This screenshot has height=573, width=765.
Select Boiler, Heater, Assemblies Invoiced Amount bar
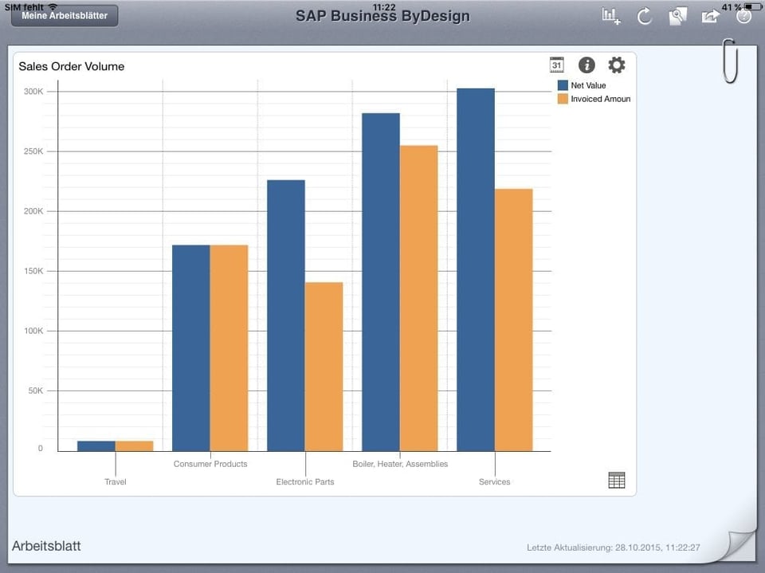(419, 299)
